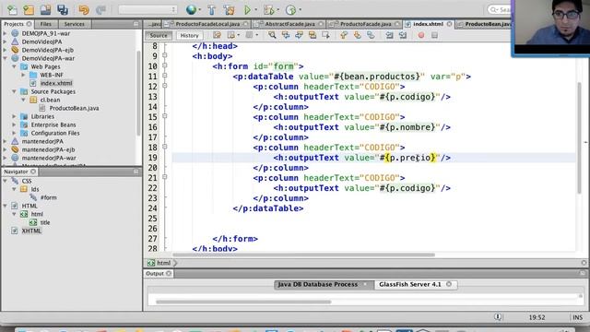Click the New File icon
This screenshot has width=590, height=332.
[12, 10]
